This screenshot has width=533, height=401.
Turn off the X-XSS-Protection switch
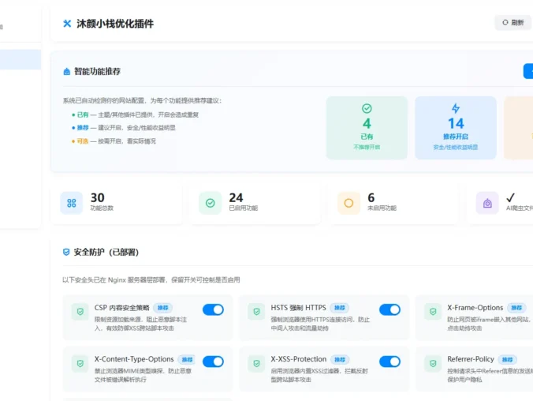tap(389, 362)
